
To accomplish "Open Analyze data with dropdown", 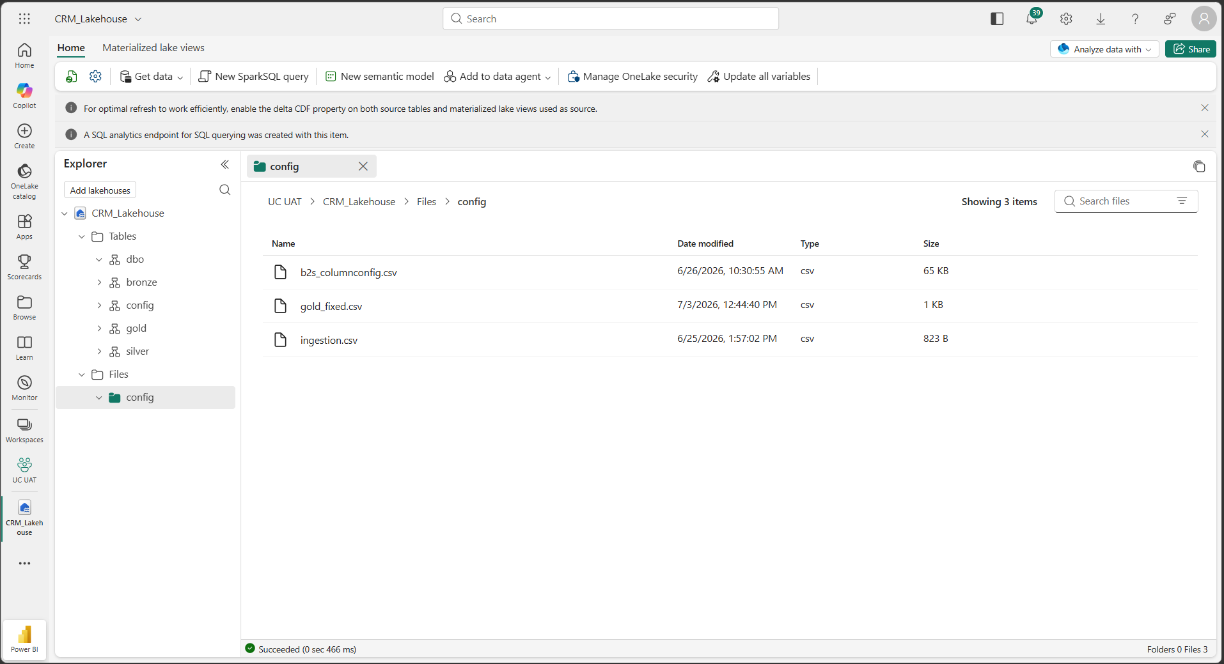I will click(x=1104, y=49).
